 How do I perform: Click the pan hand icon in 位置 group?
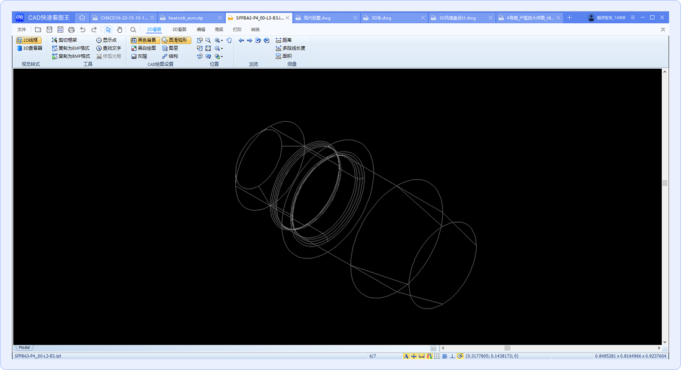click(x=229, y=40)
